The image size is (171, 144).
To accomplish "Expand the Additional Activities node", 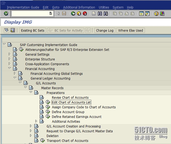I will click(x=36, y=121).
